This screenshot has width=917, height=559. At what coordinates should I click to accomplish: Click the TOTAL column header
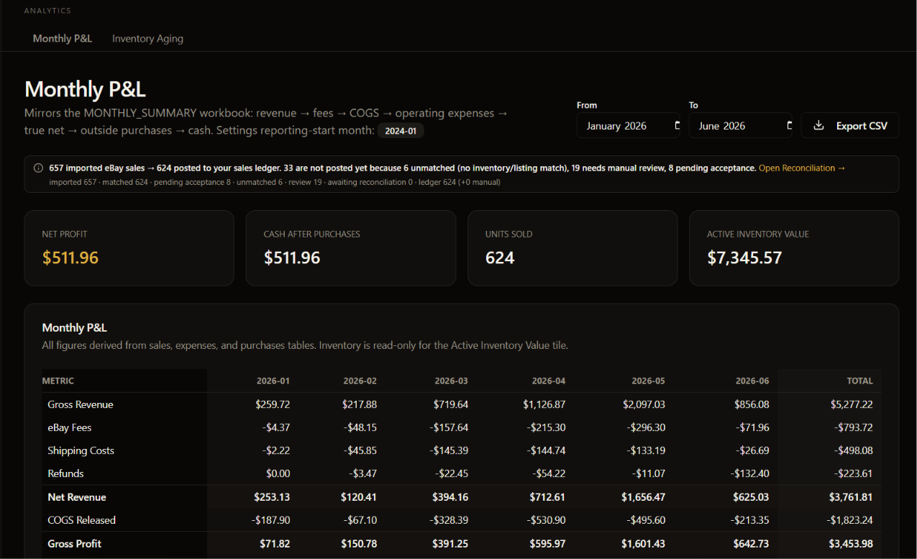[859, 381]
